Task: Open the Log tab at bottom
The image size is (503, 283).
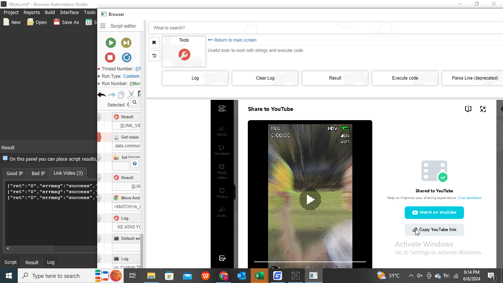Action: click(x=51, y=262)
